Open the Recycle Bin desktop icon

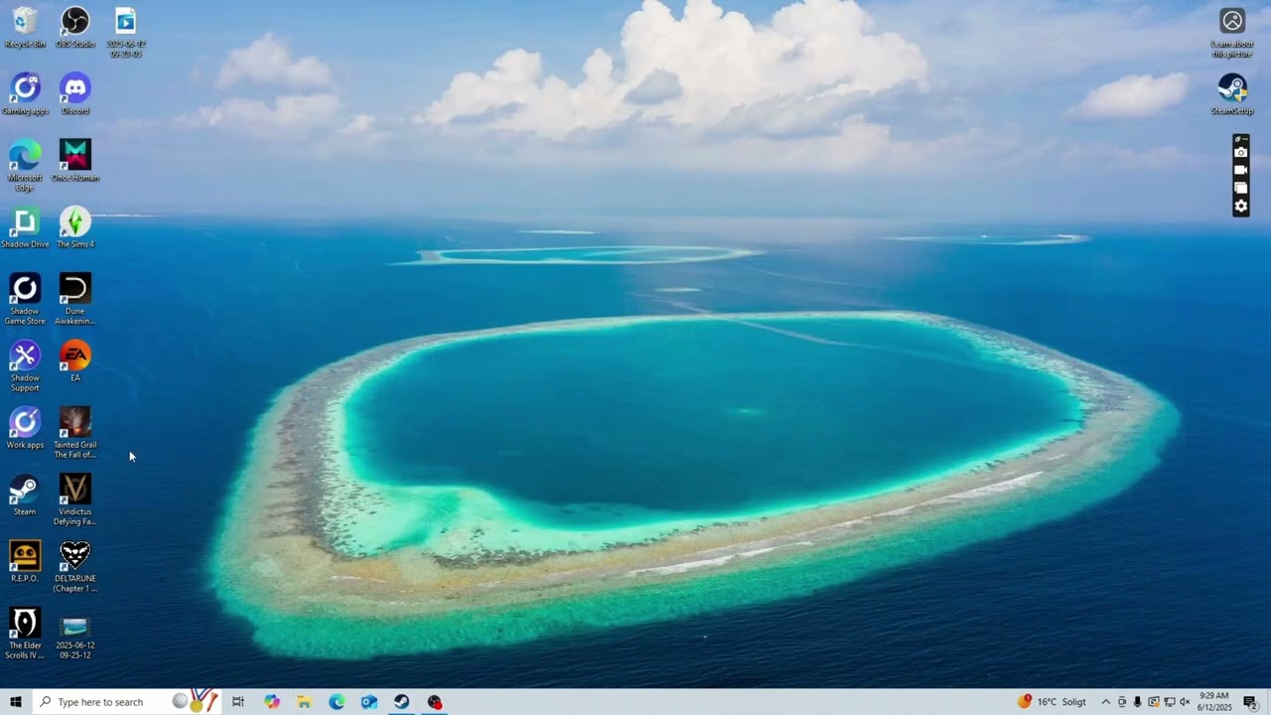[x=25, y=27]
